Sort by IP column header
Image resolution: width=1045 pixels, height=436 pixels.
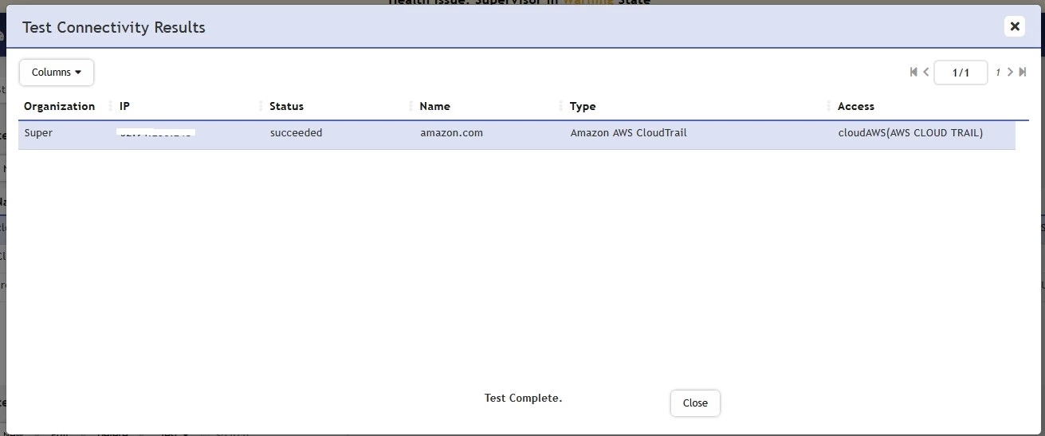(124, 106)
